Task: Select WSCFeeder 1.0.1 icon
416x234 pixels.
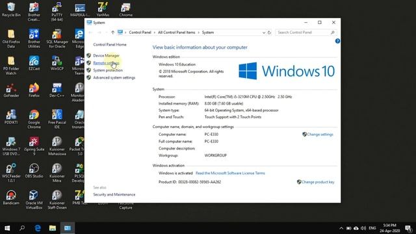Action: click(x=11, y=173)
